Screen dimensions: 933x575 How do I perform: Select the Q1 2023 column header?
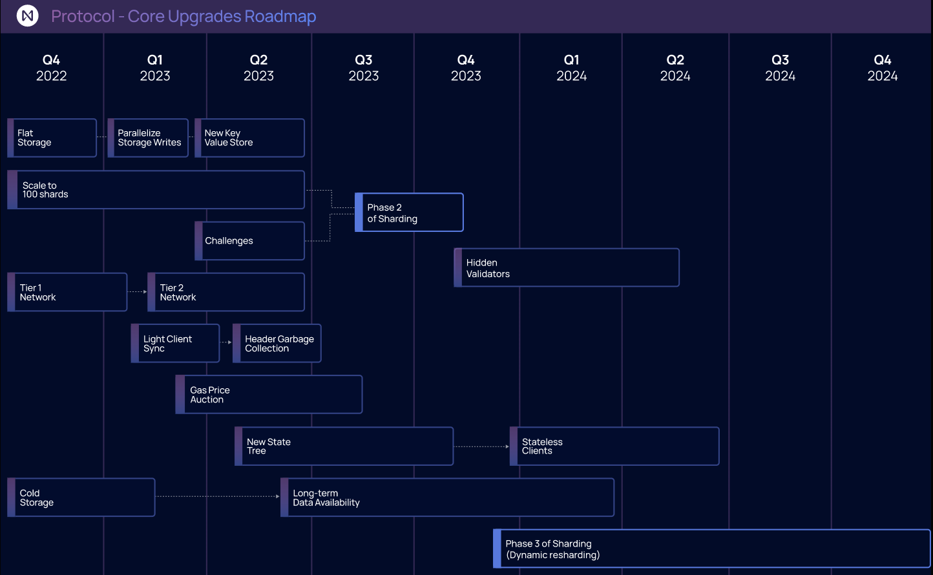tap(155, 68)
